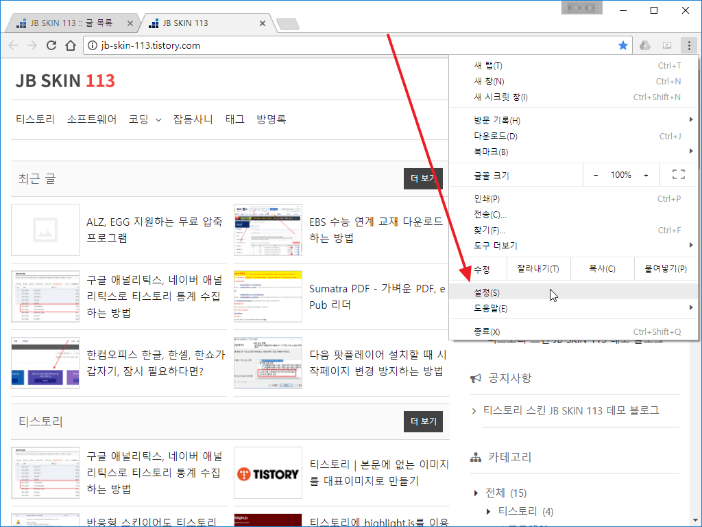Close the active 'JB SKIN 113' tab
This screenshot has width=702, height=527.
click(x=263, y=23)
